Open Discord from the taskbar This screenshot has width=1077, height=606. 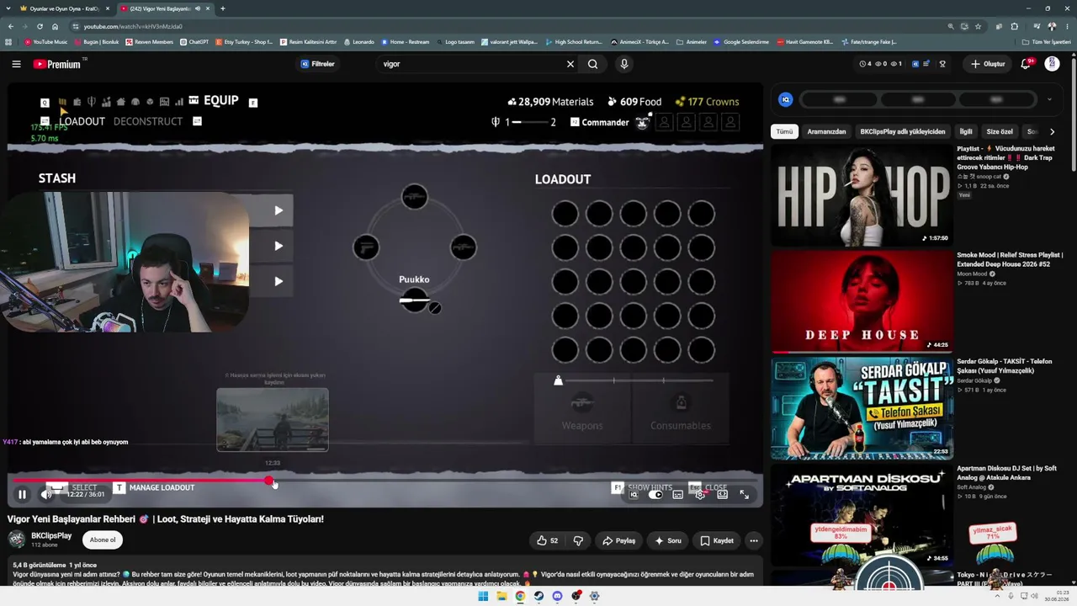[557, 597]
